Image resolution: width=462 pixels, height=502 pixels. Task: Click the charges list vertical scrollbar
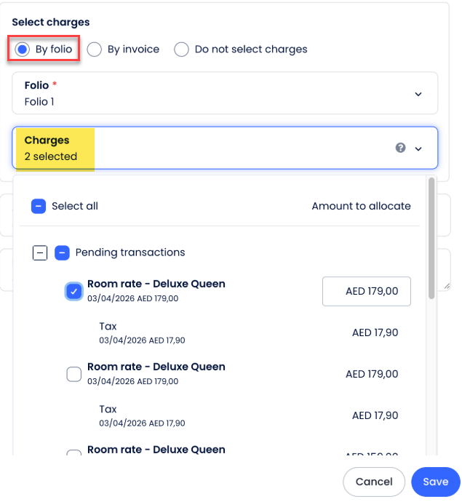point(432,240)
